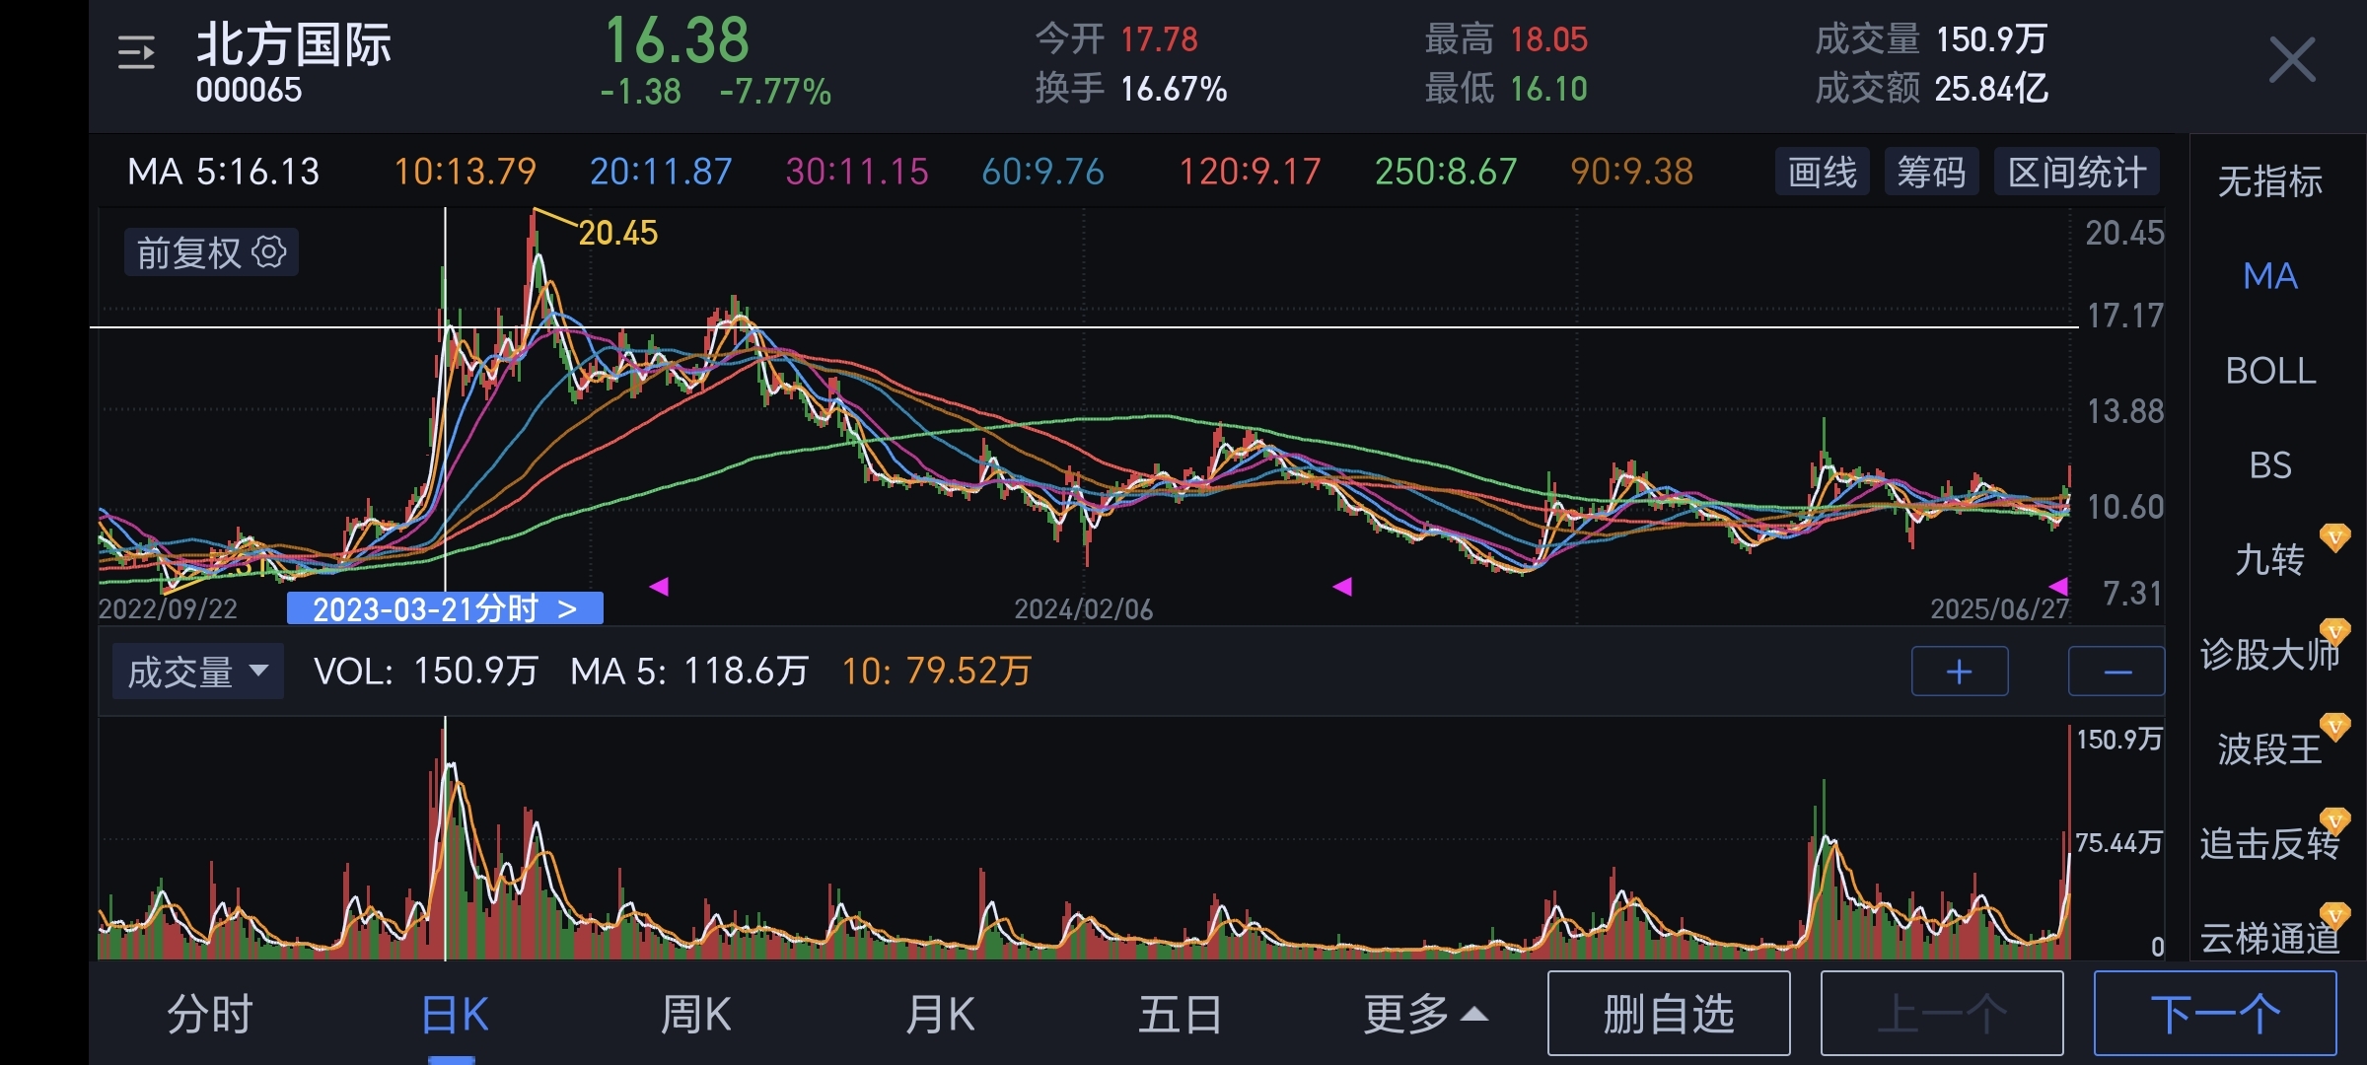The width and height of the screenshot is (2367, 1065).
Task: Select the 追击反转 indicator
Action: pyautogui.click(x=2270, y=844)
